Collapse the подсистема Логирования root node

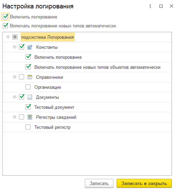tap(8, 37)
